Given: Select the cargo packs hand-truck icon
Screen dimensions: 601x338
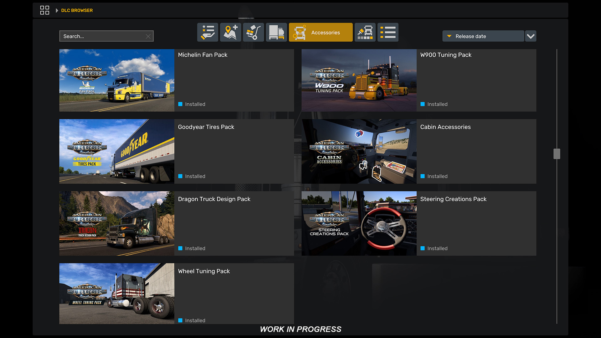Looking at the screenshot, I should click(253, 32).
